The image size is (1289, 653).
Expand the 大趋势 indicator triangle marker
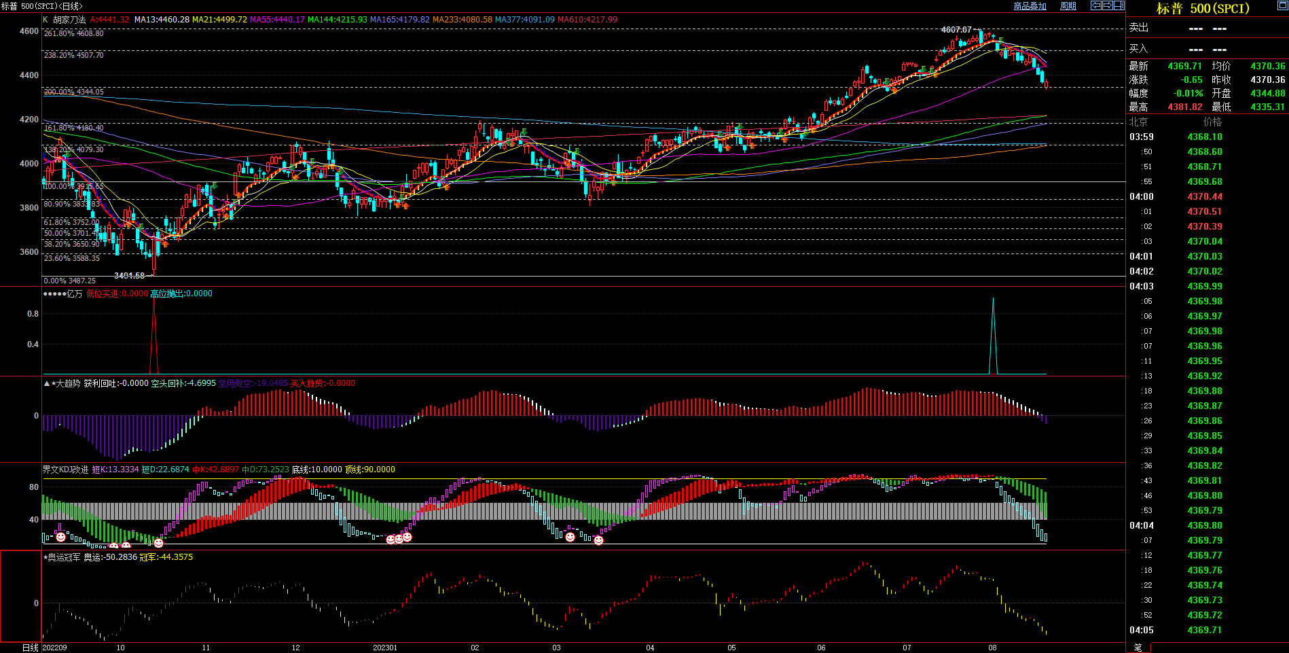47,384
